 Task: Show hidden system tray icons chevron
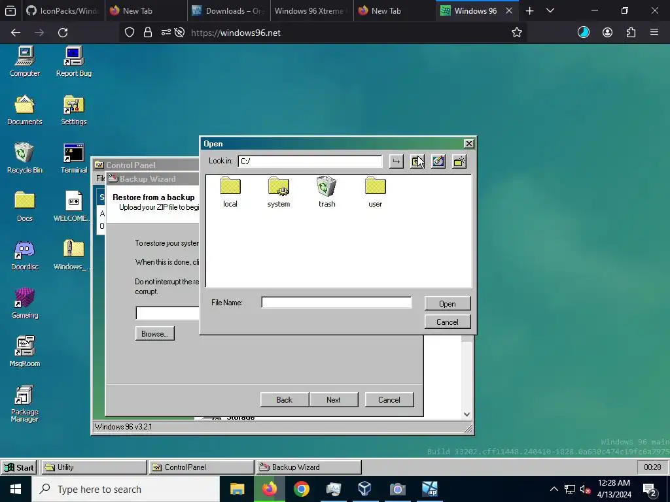(554, 489)
